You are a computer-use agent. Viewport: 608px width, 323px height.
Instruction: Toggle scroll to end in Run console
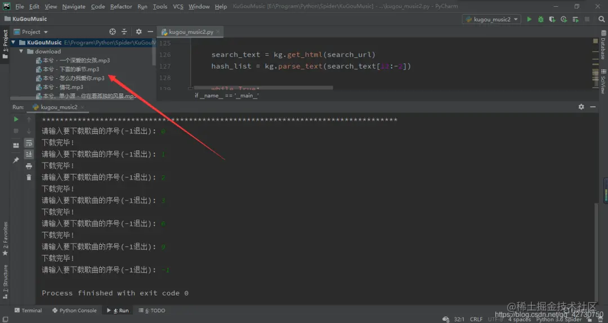point(29,154)
